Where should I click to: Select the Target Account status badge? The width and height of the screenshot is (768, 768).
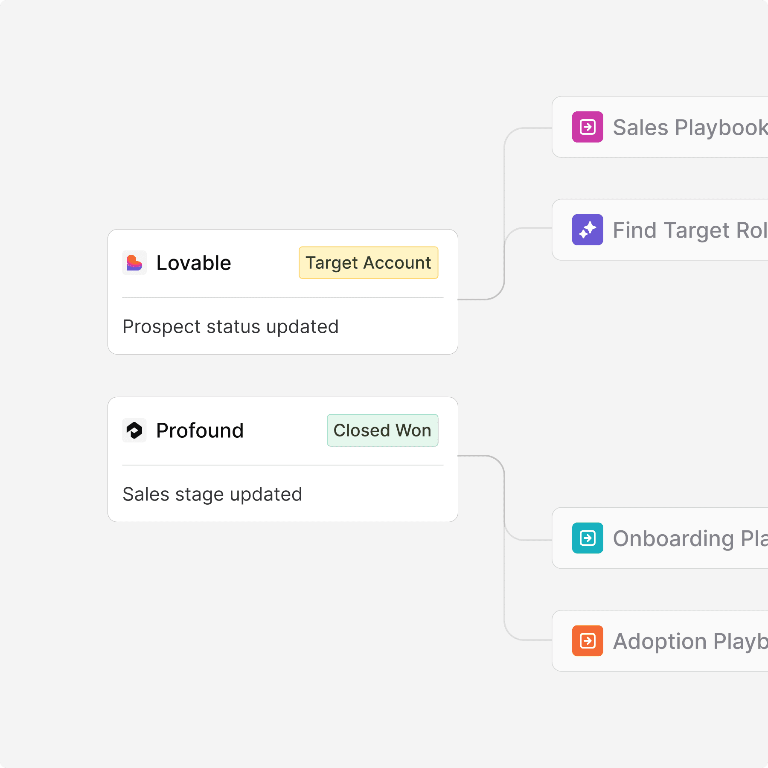click(x=369, y=263)
